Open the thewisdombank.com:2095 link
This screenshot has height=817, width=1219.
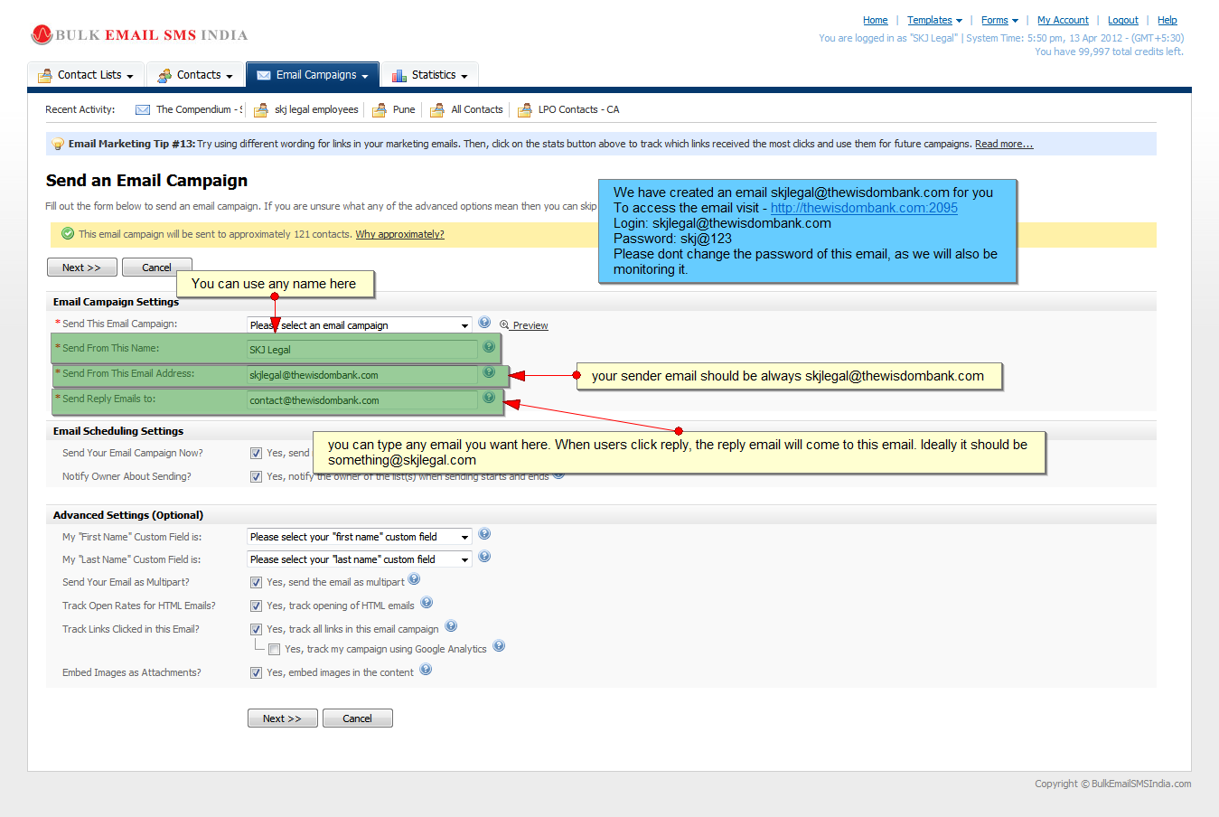tap(864, 208)
